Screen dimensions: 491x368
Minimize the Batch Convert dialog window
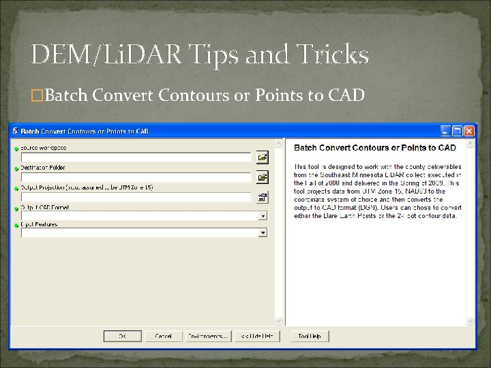(445, 131)
